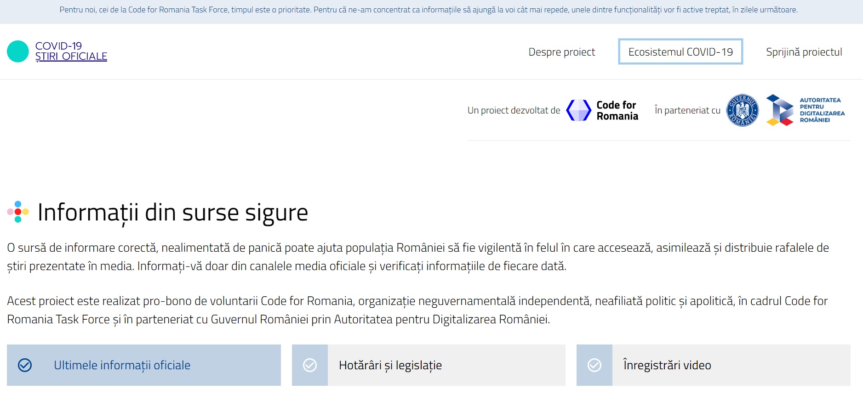Select Ecosistemul COVID-19 in the navigation
This screenshot has width=863, height=412.
(680, 52)
